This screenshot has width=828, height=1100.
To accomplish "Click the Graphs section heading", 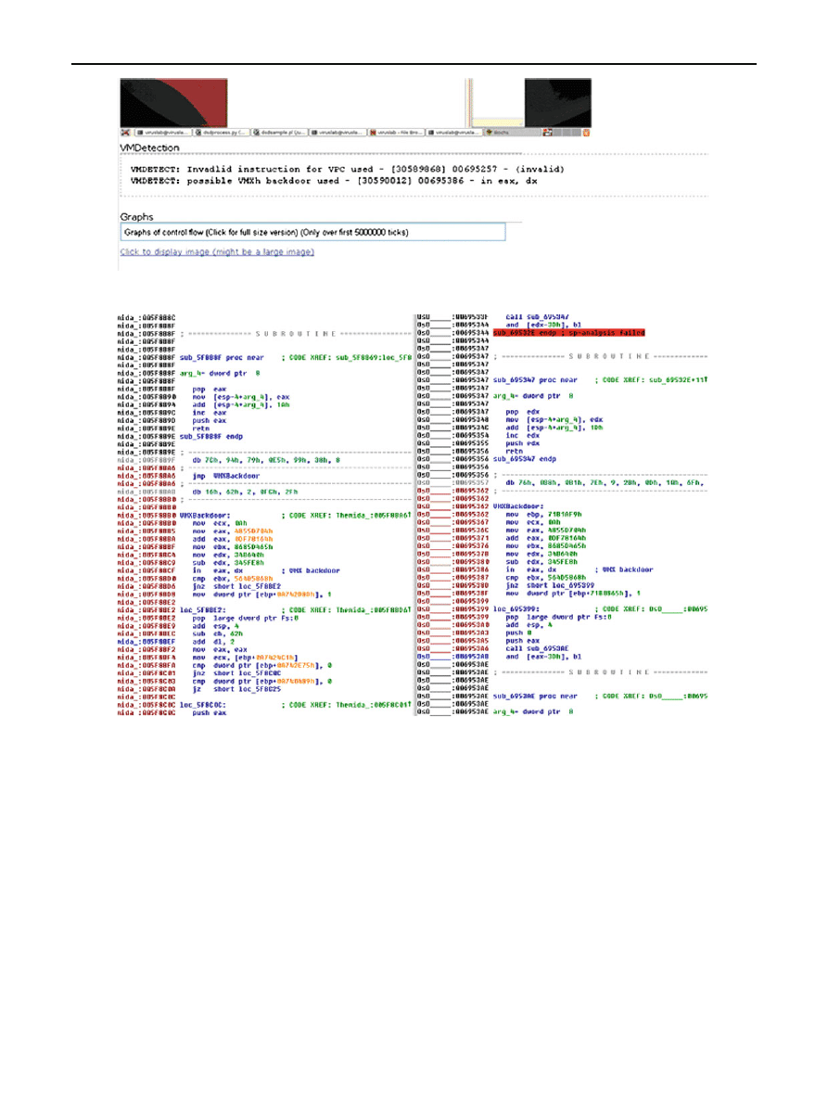I will point(136,216).
